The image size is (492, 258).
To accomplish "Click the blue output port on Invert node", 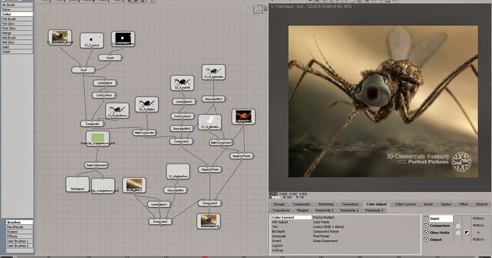I will coord(122,58).
